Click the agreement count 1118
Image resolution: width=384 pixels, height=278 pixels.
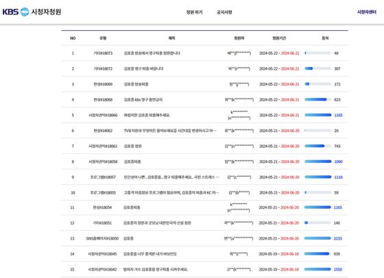pos(339,177)
